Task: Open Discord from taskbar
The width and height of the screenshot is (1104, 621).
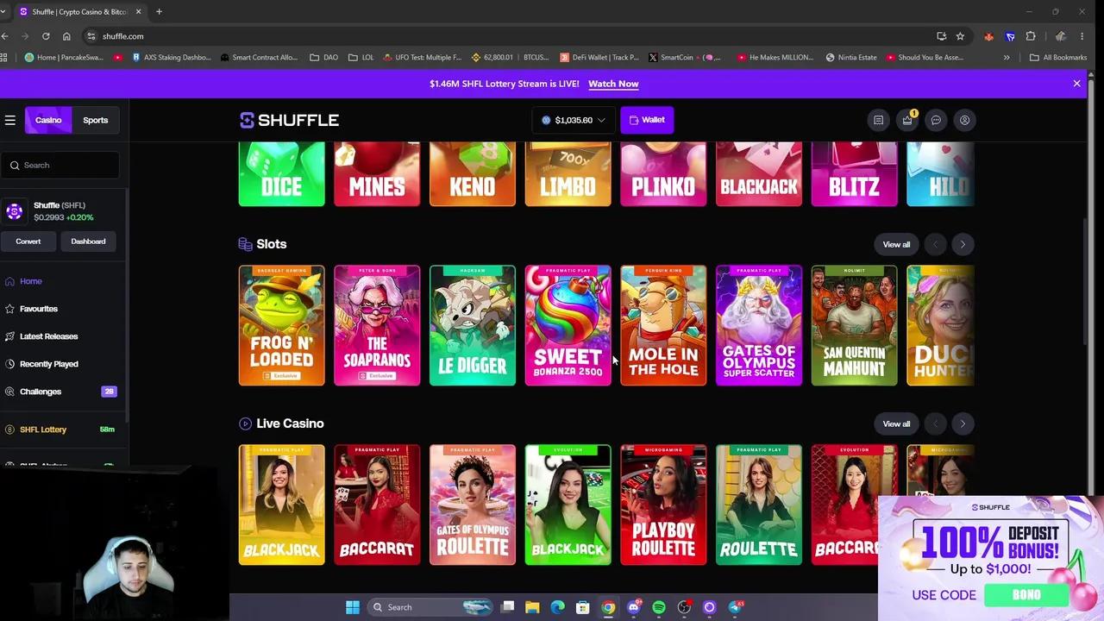Action: click(634, 607)
